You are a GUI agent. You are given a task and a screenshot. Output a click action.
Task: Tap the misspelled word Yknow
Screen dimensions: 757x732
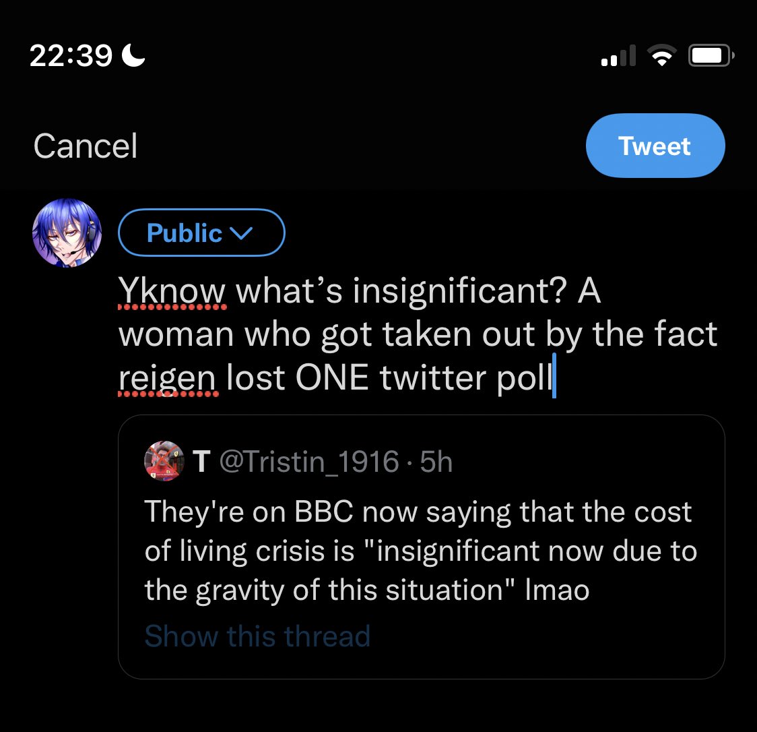[172, 291]
